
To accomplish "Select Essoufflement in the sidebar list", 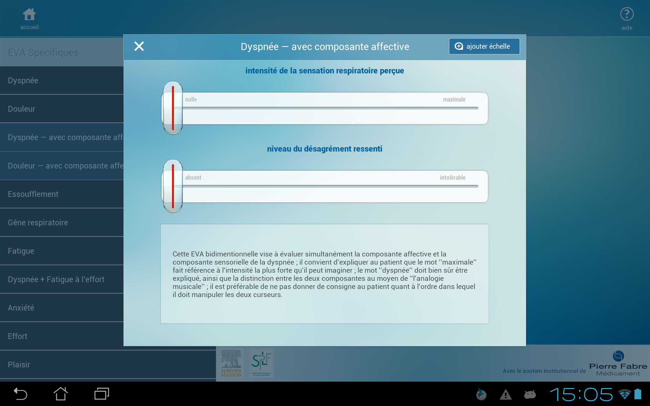I will point(62,194).
